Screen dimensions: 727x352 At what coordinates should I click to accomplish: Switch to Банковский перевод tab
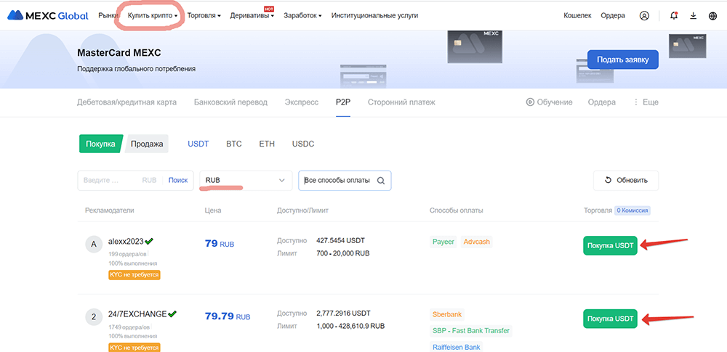click(x=230, y=102)
